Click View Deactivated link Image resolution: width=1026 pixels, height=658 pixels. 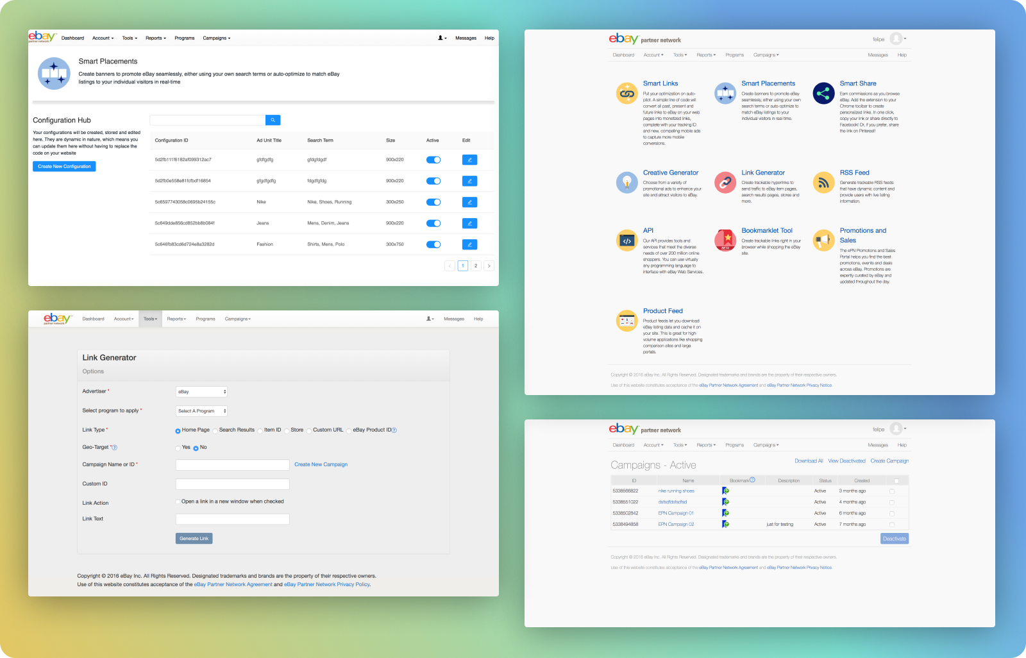846,461
